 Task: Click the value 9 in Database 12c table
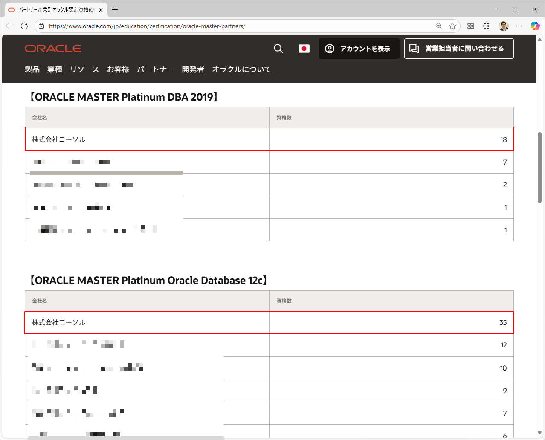tap(505, 391)
